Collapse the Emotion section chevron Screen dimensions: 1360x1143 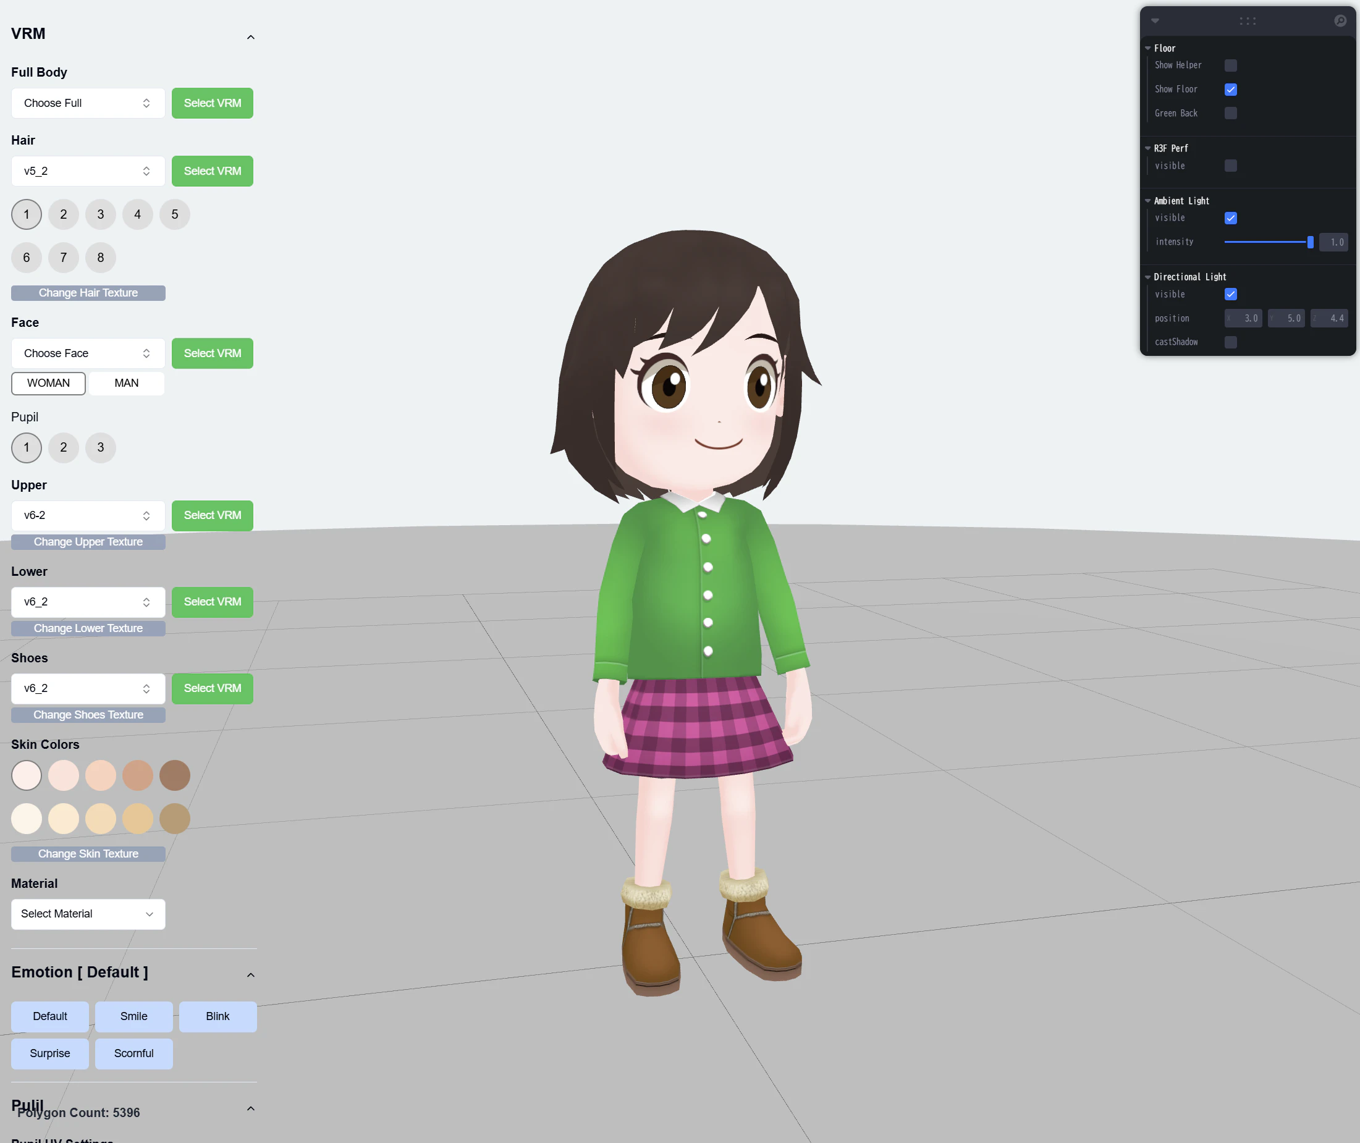[251, 974]
